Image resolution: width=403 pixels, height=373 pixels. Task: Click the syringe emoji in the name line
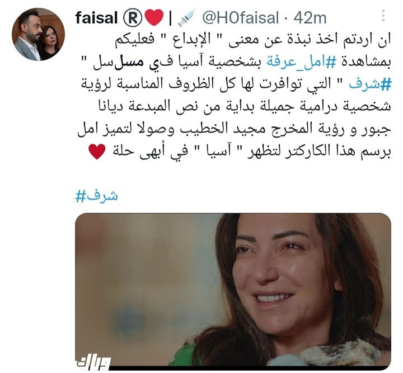tap(187, 17)
